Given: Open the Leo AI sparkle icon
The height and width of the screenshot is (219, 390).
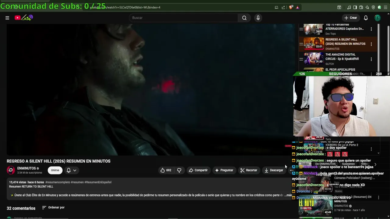Looking at the screenshot, I should point(367,7).
